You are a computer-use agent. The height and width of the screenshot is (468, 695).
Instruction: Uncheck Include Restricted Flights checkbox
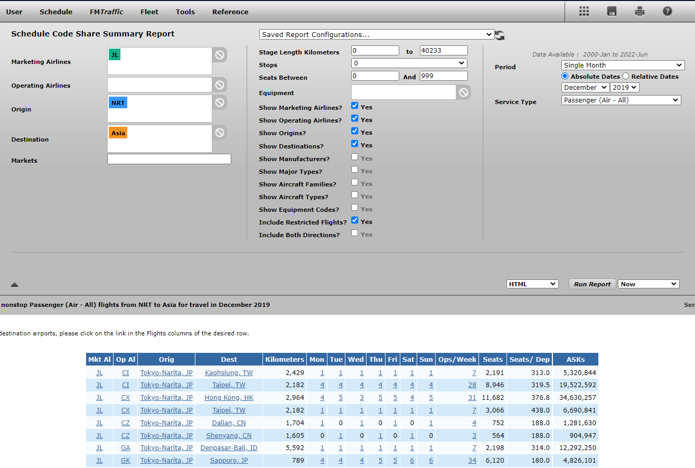click(355, 221)
